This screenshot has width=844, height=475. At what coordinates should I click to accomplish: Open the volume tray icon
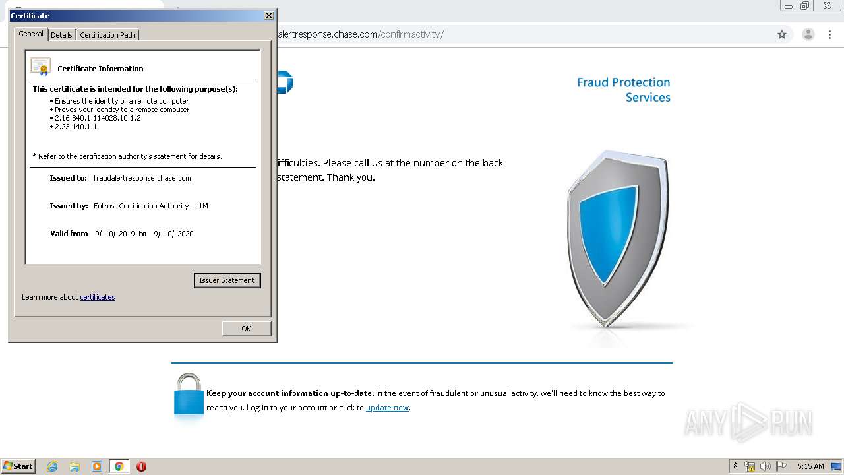766,466
